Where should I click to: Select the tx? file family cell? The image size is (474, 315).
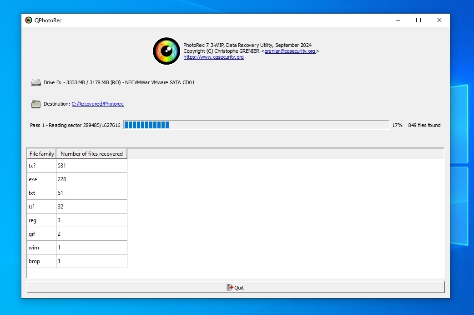tap(42, 166)
